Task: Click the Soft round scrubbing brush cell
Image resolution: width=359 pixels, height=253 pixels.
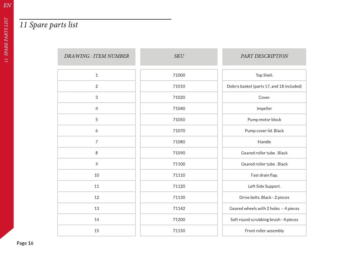Action: point(264,219)
